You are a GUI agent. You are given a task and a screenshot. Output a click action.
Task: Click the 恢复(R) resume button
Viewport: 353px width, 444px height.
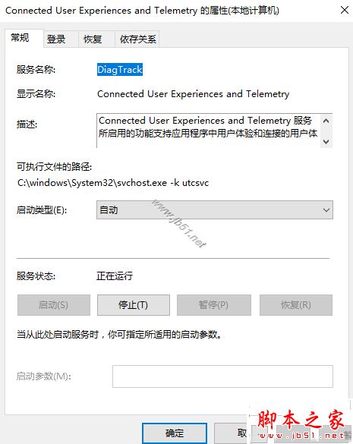(x=296, y=305)
